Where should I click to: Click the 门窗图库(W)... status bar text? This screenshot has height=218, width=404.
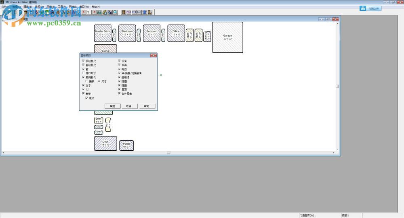307,216
